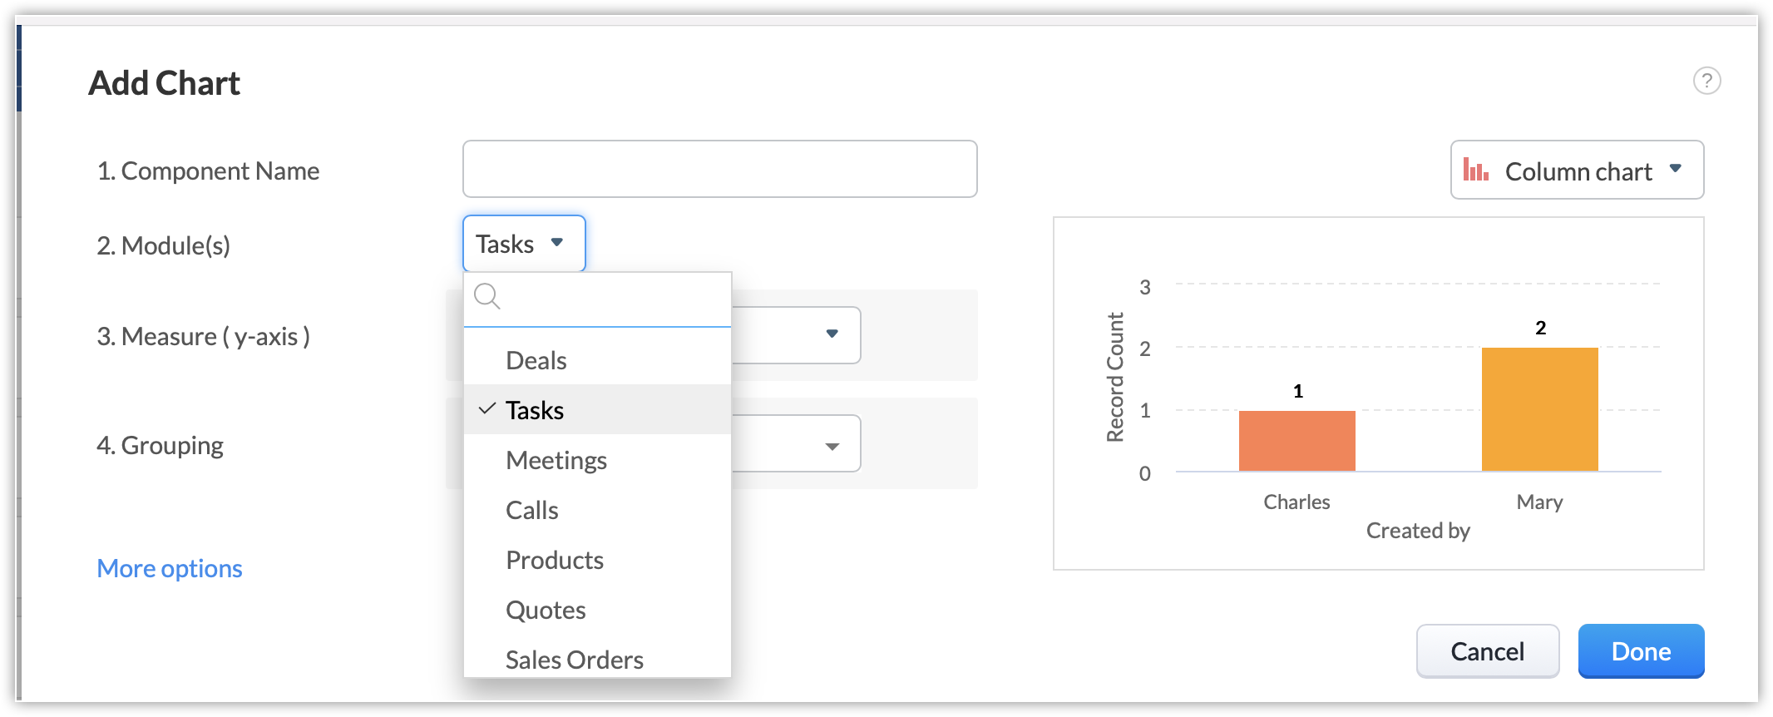
Task: Select the Products module option
Action: [x=555, y=560]
